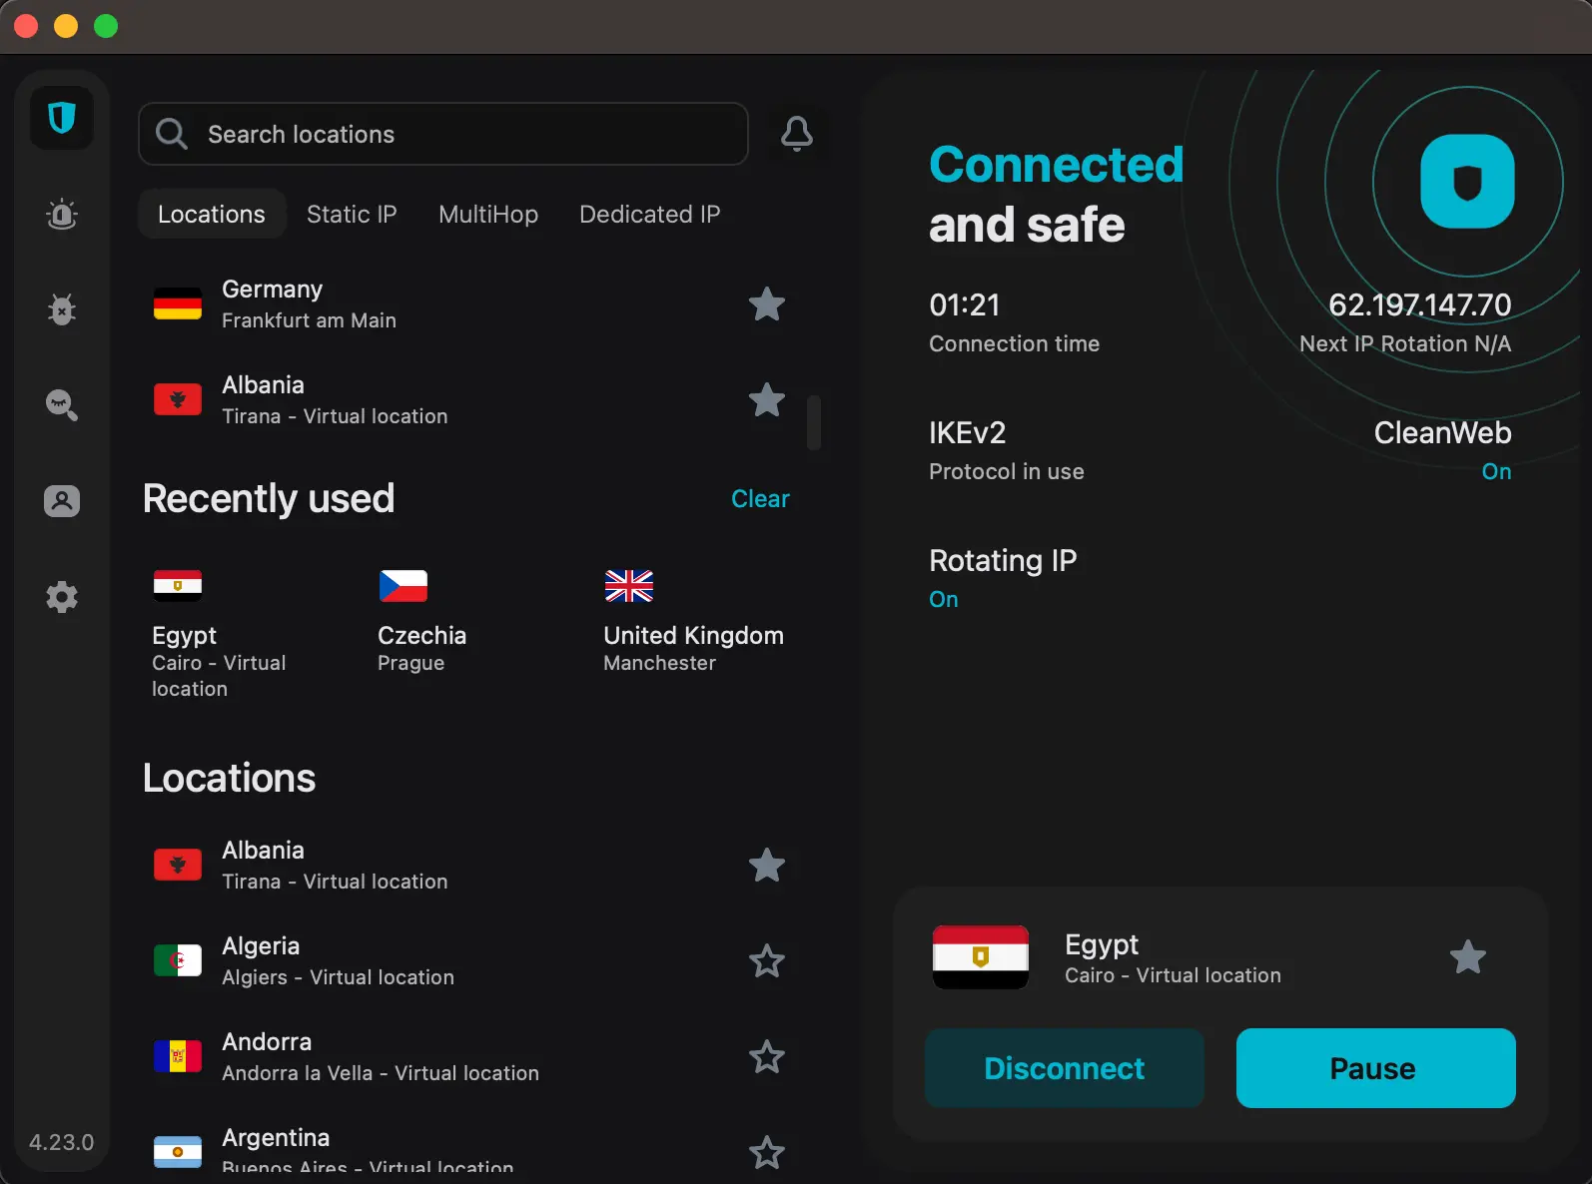The height and width of the screenshot is (1184, 1592).
Task: Click the Czechia flag in Recently used
Action: click(403, 586)
